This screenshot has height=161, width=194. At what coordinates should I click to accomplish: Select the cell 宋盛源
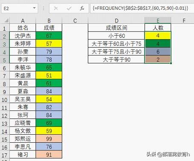[23, 75]
